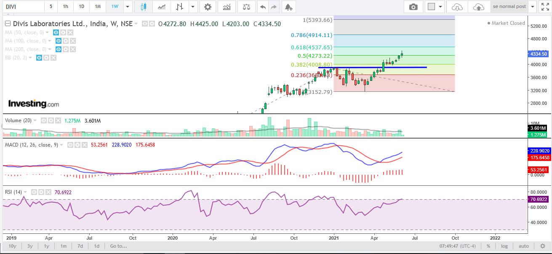552x254 pixels.
Task: Toggle Volume (20) visibility eye
Action: coord(43,120)
